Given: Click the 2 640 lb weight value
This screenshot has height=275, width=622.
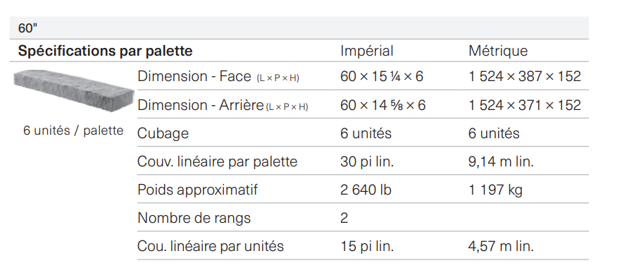Looking at the screenshot, I should 366,190.
